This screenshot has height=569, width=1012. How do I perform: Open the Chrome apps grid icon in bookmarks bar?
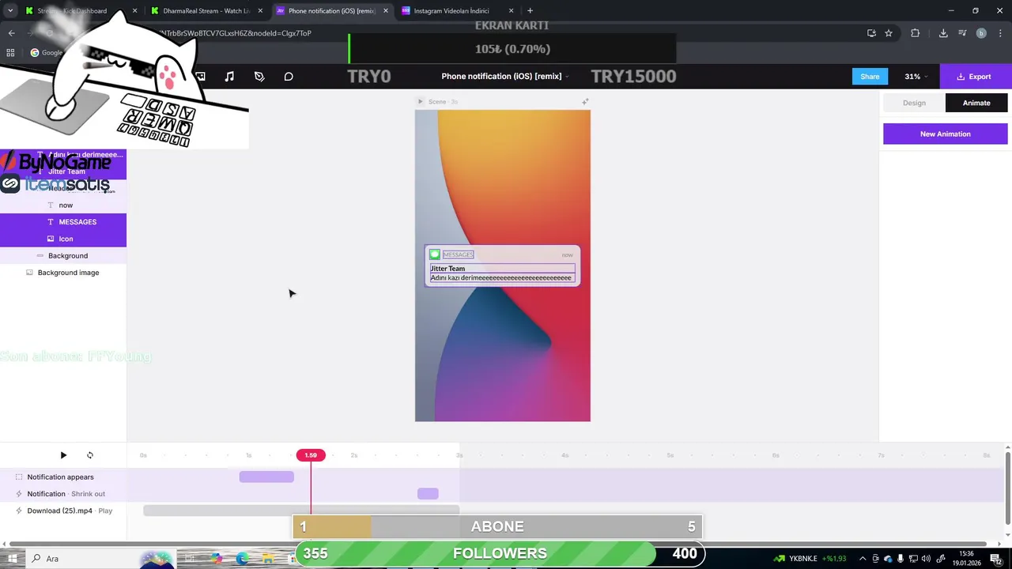10,53
